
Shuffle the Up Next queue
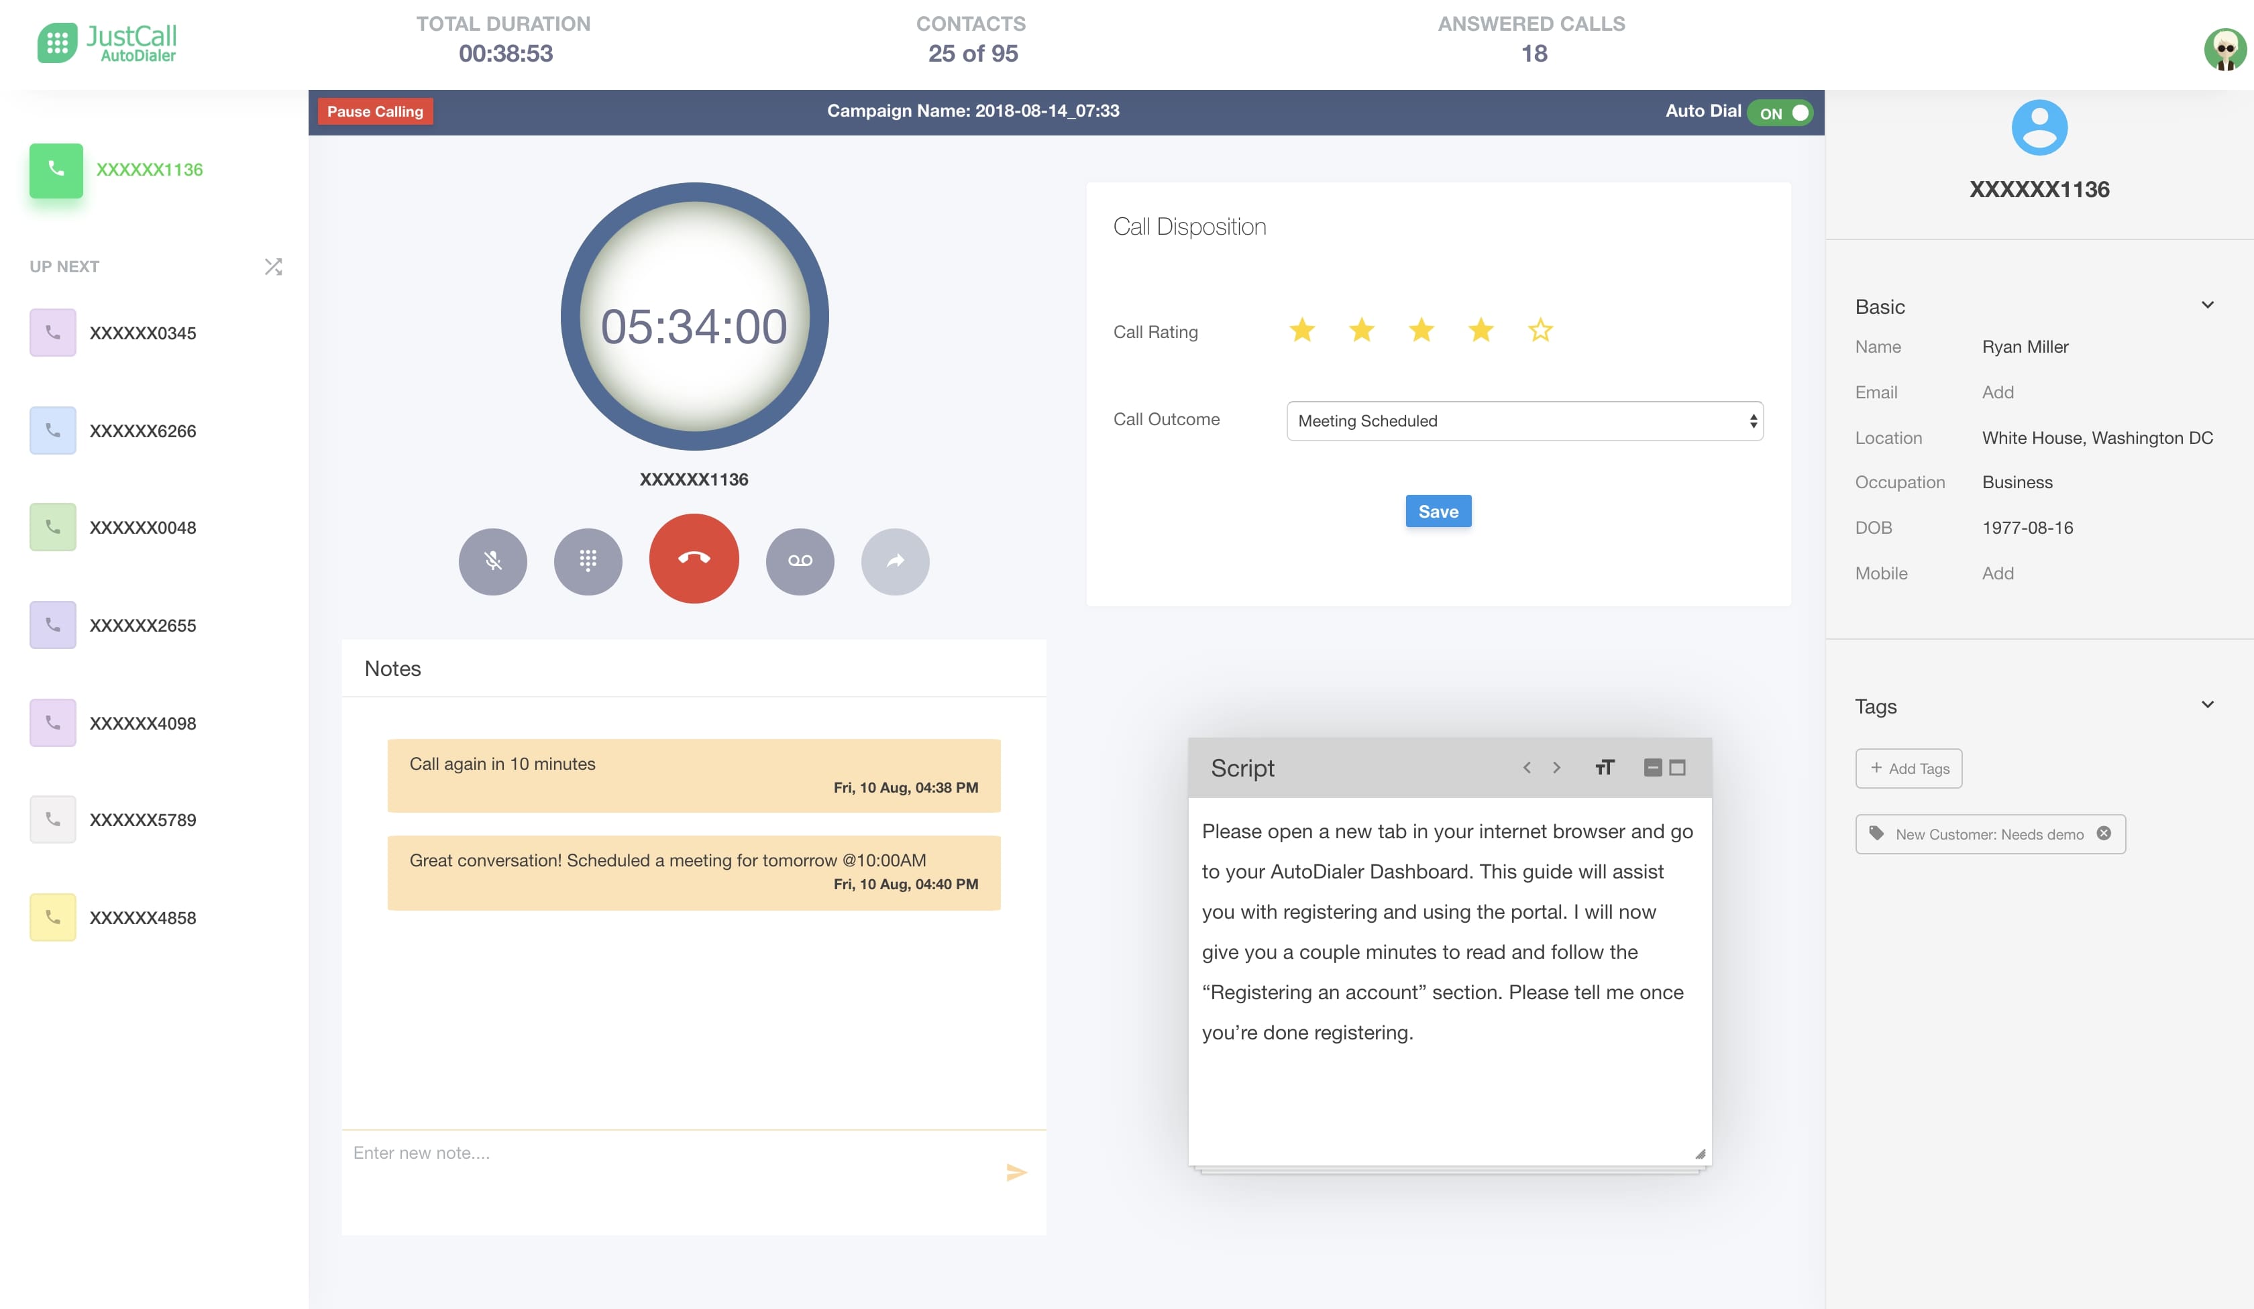pos(274,266)
